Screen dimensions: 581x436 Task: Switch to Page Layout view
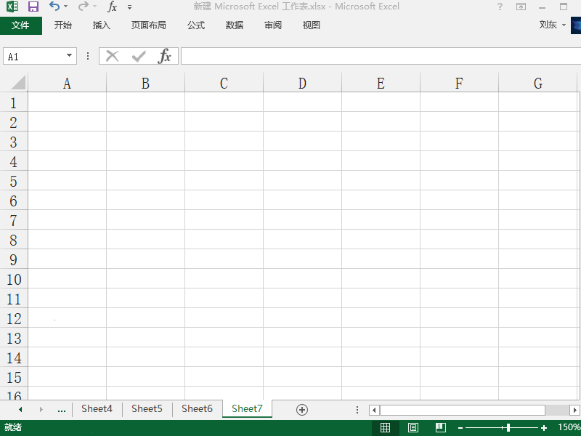[x=413, y=427]
